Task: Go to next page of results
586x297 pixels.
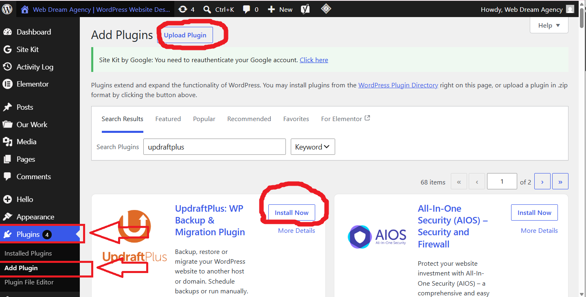Action: (x=542, y=182)
